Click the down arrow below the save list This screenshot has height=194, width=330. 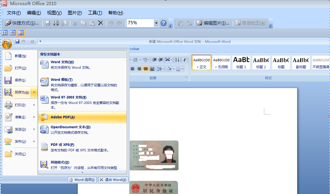[x=82, y=172]
